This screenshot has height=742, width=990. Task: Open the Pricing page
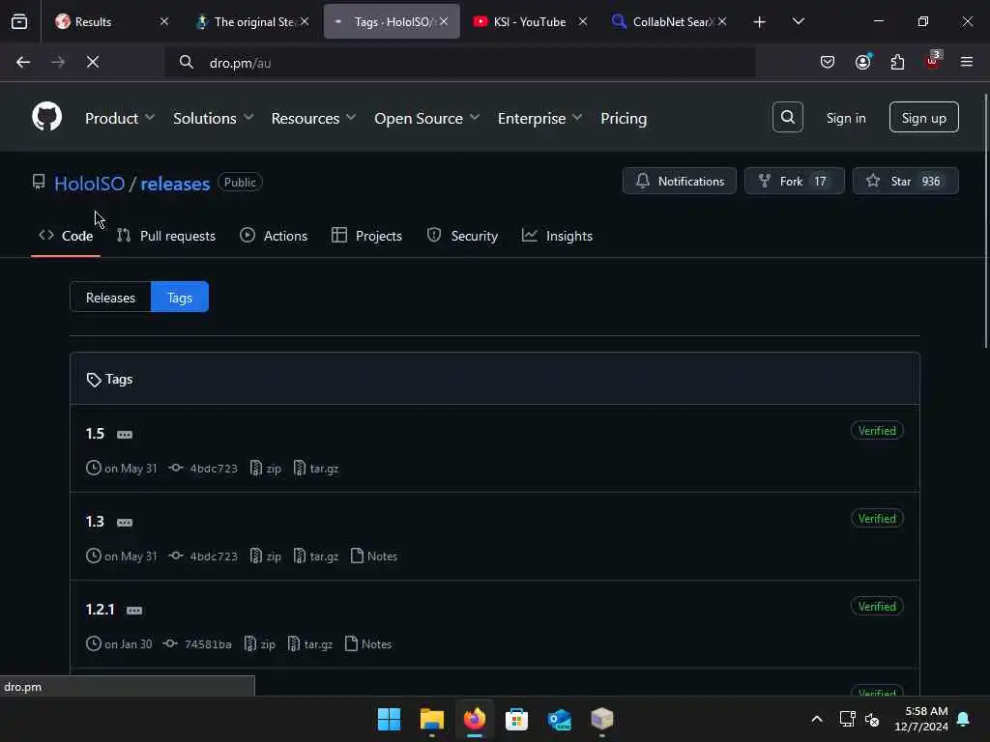tap(624, 118)
